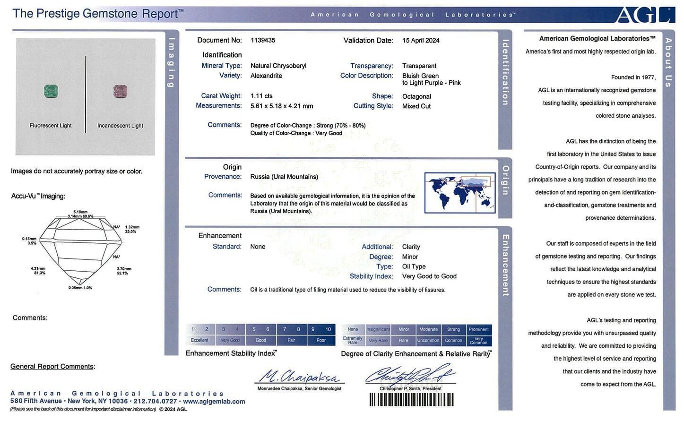Viewport: 684px width, 421px height.
Task: Click the 'Incandescent Light' caption
Action: pos(120,126)
